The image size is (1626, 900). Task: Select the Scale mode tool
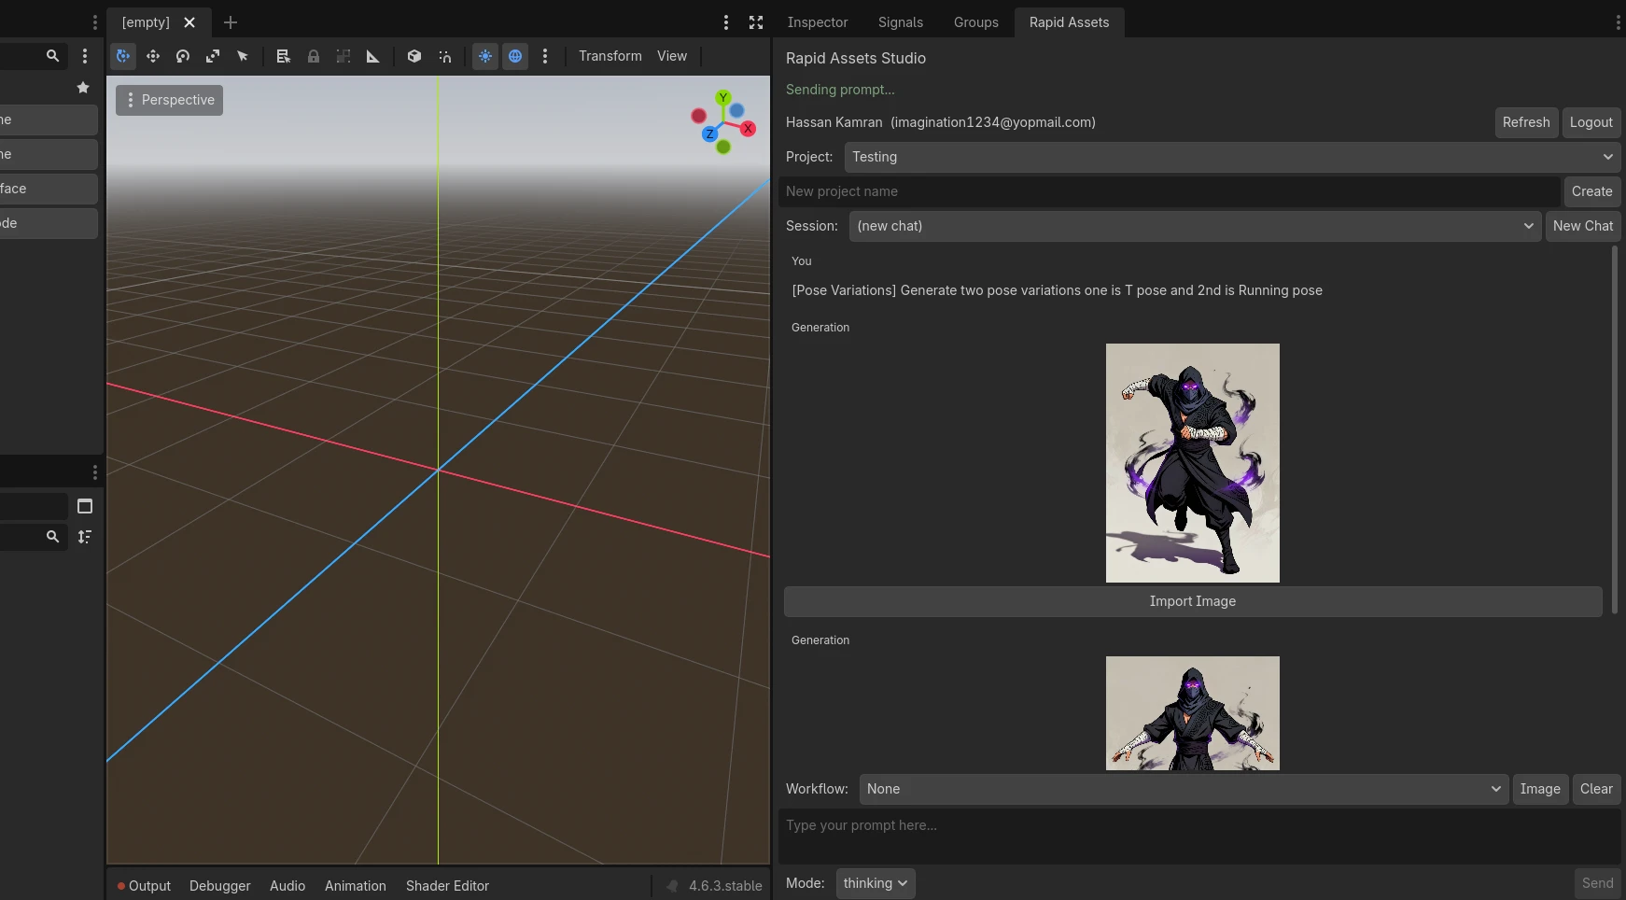click(x=213, y=56)
